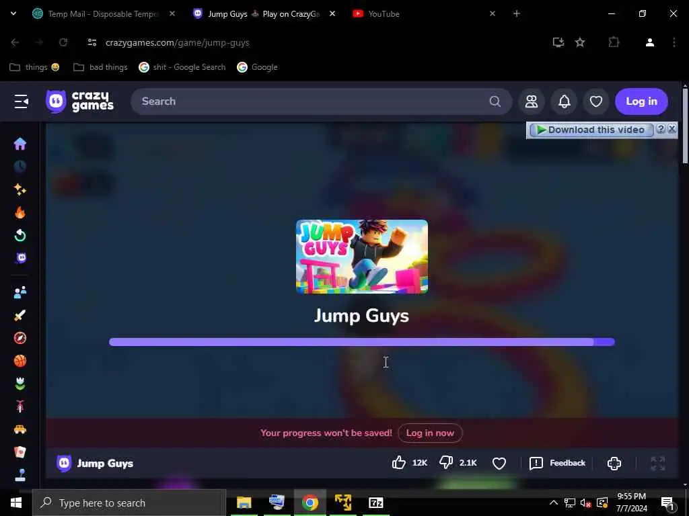Open Updated games refresh icon
Image resolution: width=689 pixels, height=516 pixels.
pyautogui.click(x=20, y=236)
